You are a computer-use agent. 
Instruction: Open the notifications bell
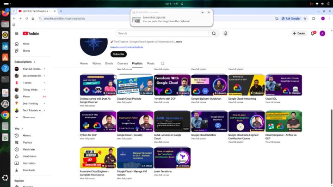click(313, 33)
